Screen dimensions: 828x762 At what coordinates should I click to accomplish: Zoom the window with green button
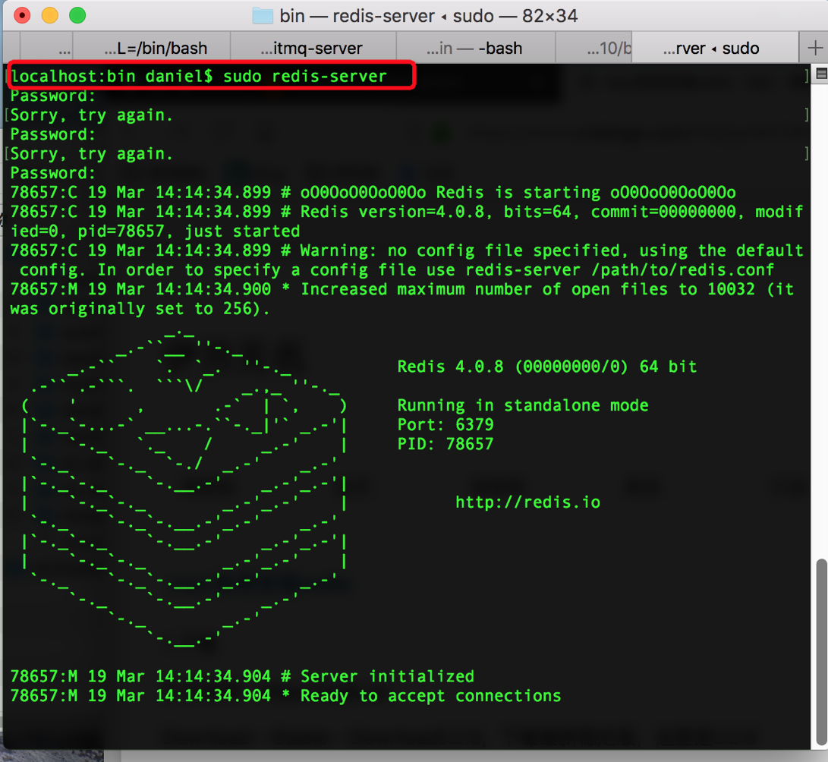pos(77,15)
